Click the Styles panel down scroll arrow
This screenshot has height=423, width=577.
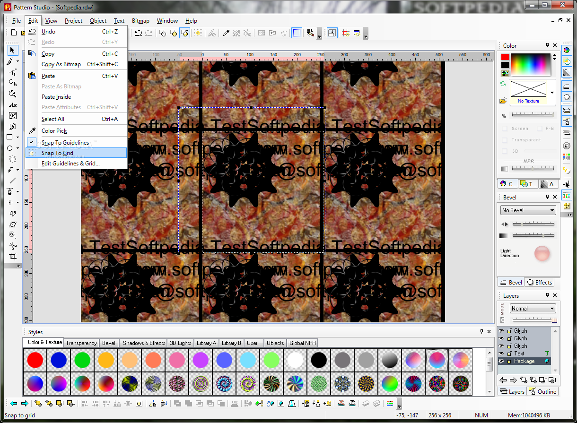coord(490,391)
